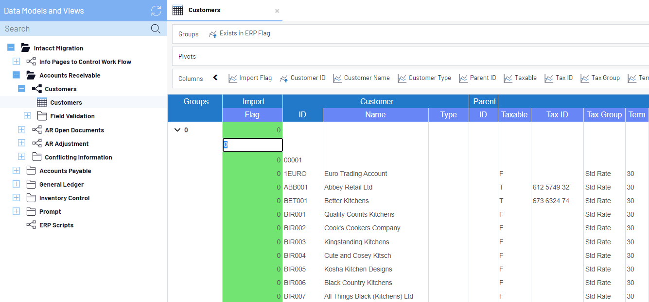Viewport: 649px width, 302px height.
Task: Expand the AR Open Documents node
Action: coord(21,130)
